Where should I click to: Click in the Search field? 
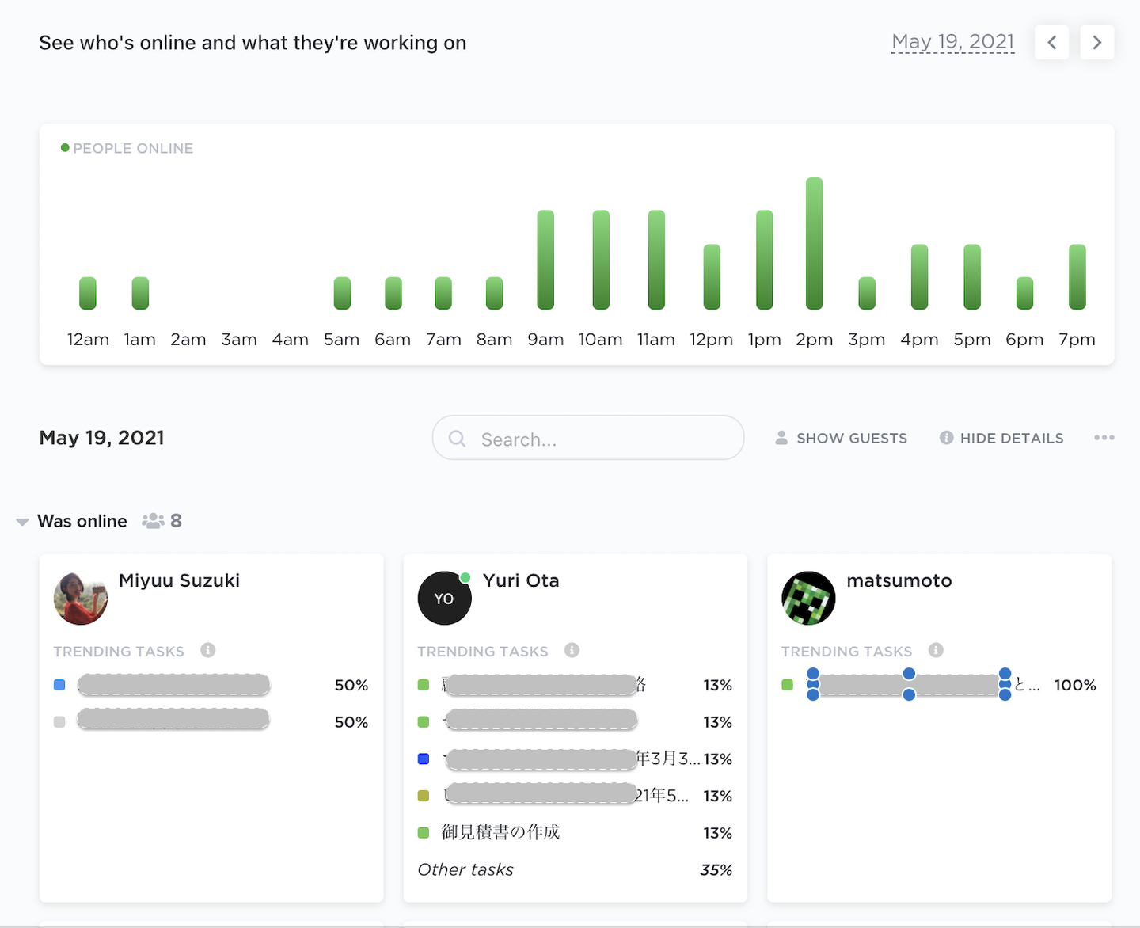click(602, 439)
